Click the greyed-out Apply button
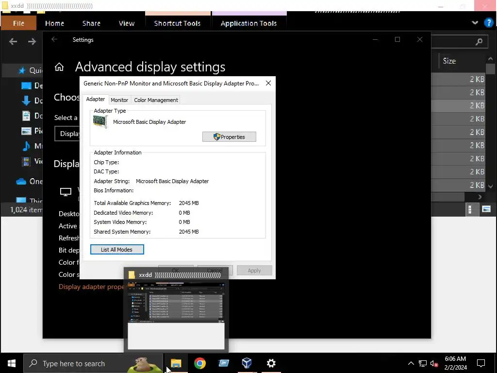This screenshot has height=373, width=497. click(x=254, y=271)
